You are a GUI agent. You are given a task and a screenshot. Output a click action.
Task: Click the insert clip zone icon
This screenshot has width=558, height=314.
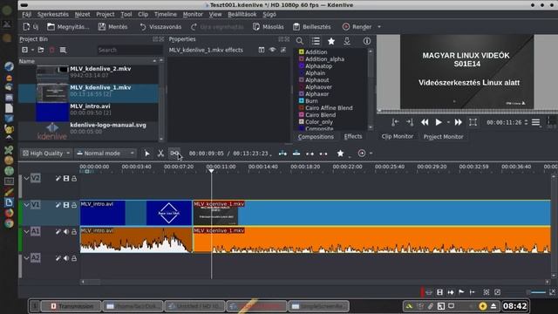click(282, 154)
